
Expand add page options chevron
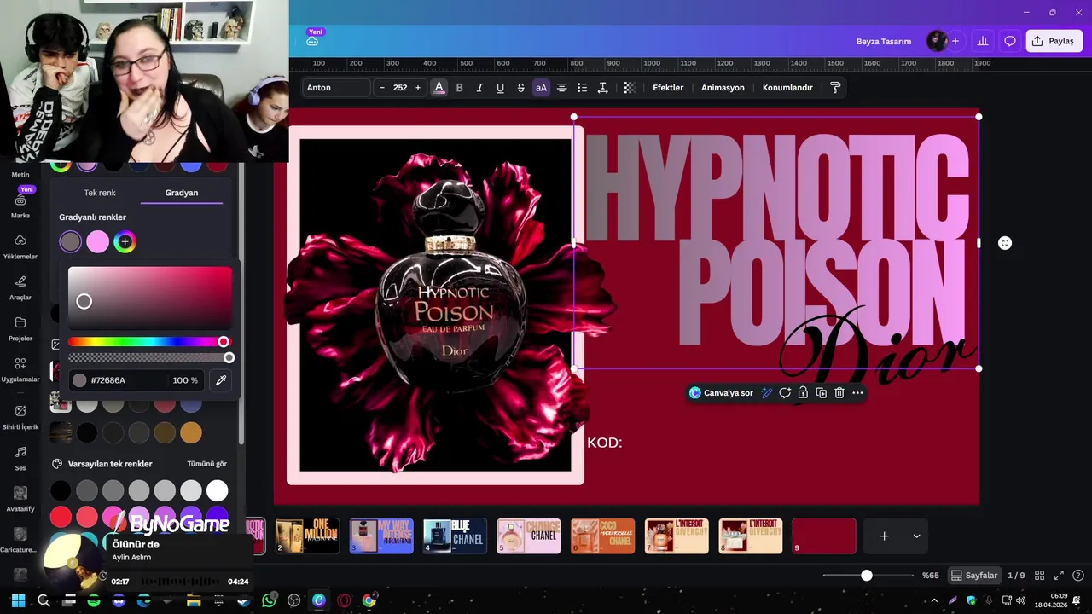point(916,536)
